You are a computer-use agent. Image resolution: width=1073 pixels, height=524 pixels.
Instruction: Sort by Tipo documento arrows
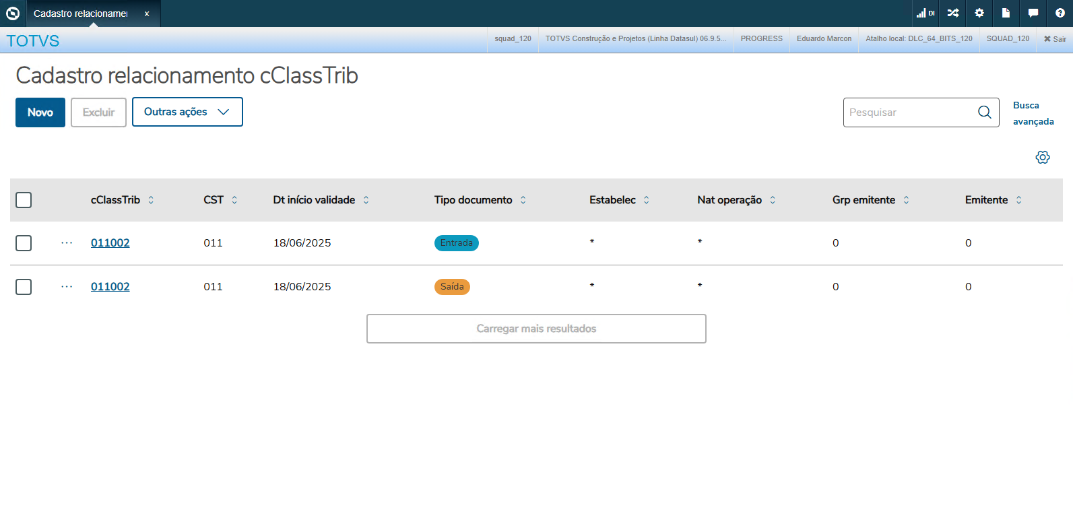coord(523,200)
